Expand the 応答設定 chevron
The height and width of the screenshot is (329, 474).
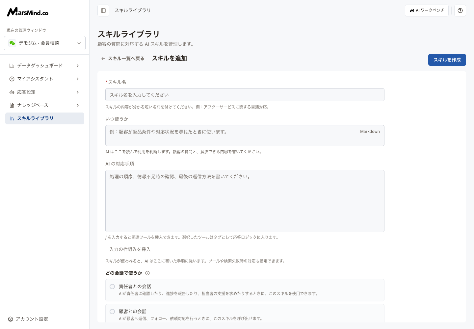78,92
